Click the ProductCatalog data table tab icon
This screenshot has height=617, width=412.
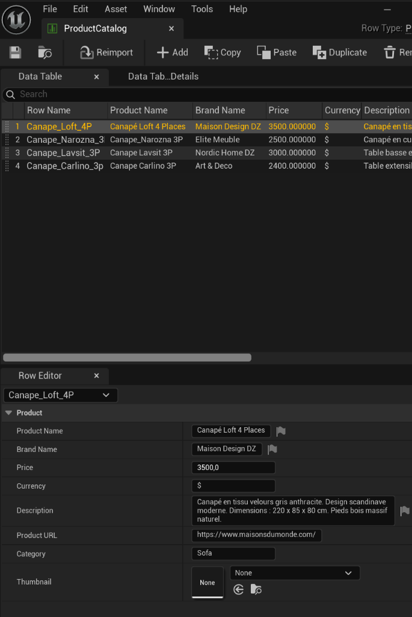(x=52, y=28)
